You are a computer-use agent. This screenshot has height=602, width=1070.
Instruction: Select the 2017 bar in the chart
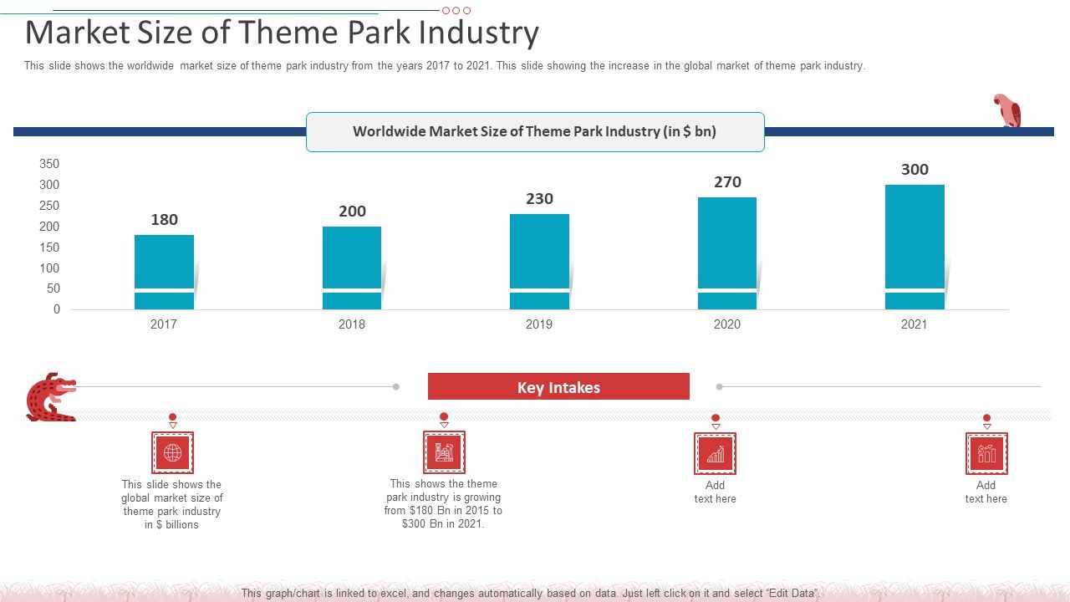point(164,272)
